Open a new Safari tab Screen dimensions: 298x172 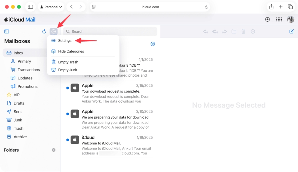280,7
